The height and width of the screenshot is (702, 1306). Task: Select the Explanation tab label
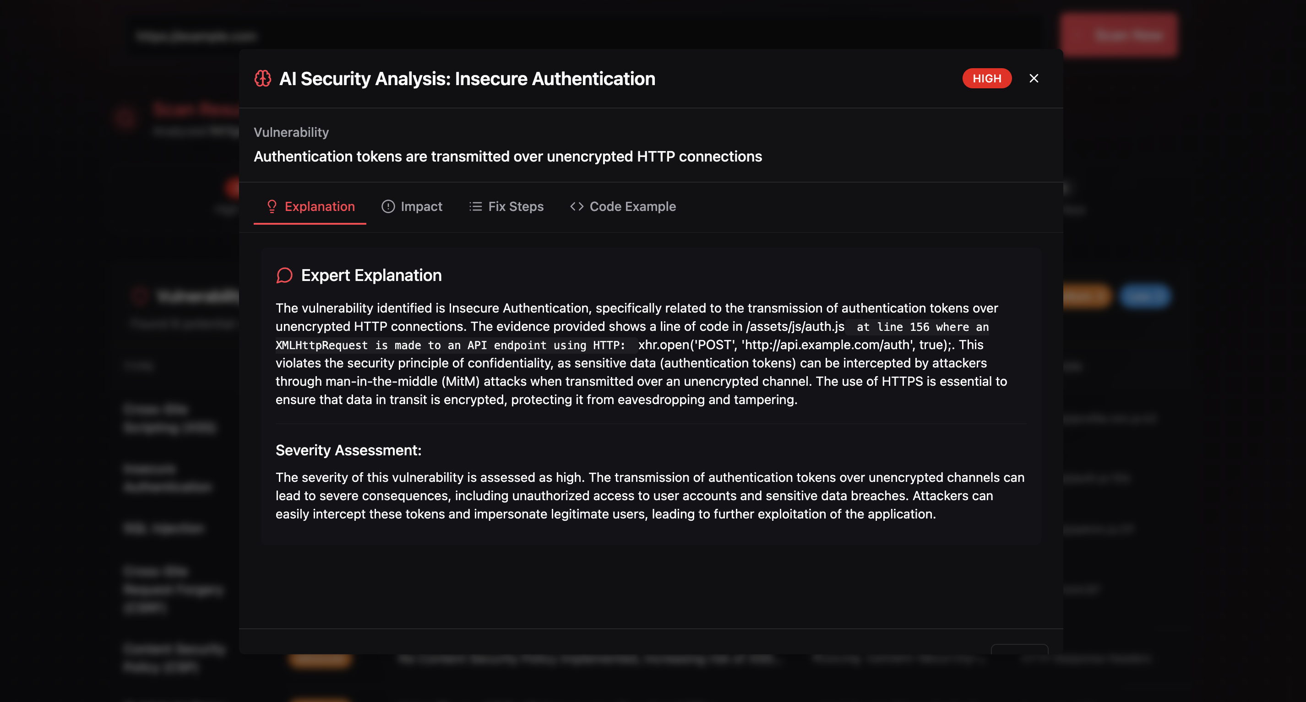(x=320, y=207)
